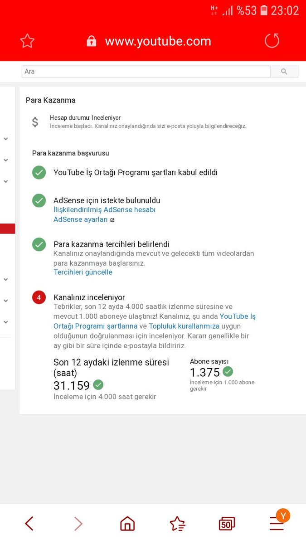Tap the Hesap durumu: İnceleniyor text
Screen dimensions: 306x544
point(85,118)
